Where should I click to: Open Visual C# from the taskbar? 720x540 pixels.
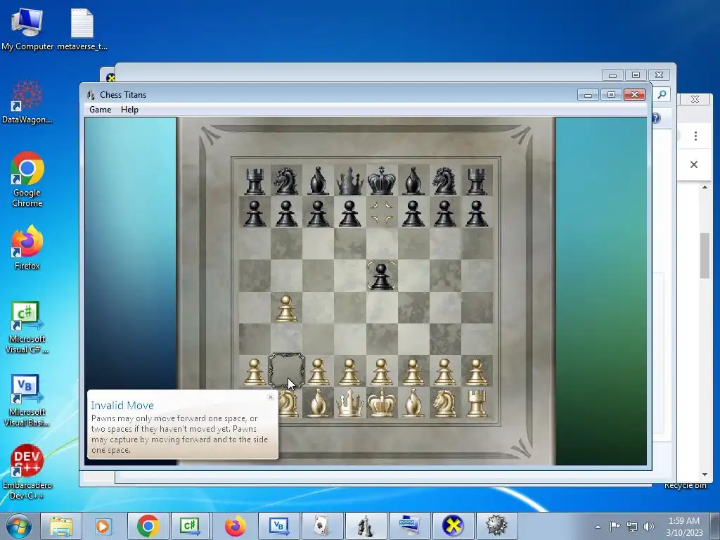tap(190, 526)
